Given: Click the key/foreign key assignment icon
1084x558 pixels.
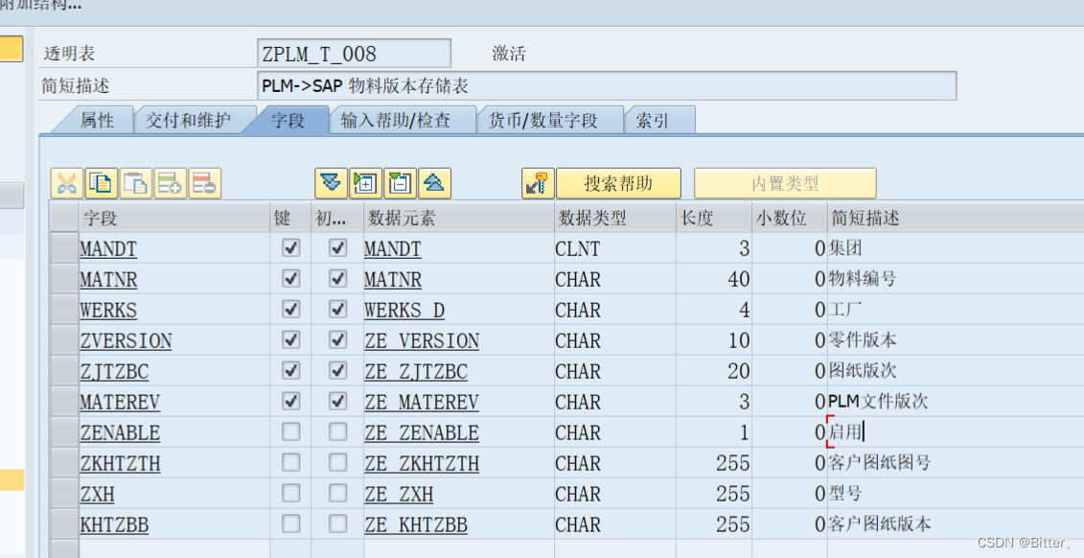Looking at the screenshot, I should pyautogui.click(x=537, y=182).
